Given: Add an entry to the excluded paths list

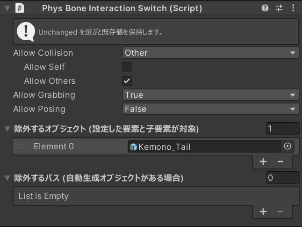Looking at the screenshot, I should pyautogui.click(x=263, y=212).
